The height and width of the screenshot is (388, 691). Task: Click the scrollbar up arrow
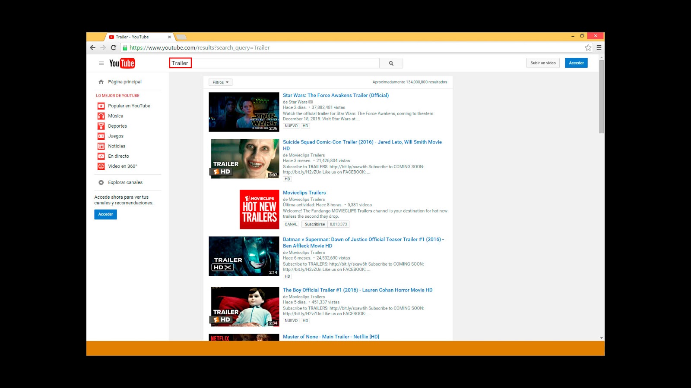click(602, 57)
